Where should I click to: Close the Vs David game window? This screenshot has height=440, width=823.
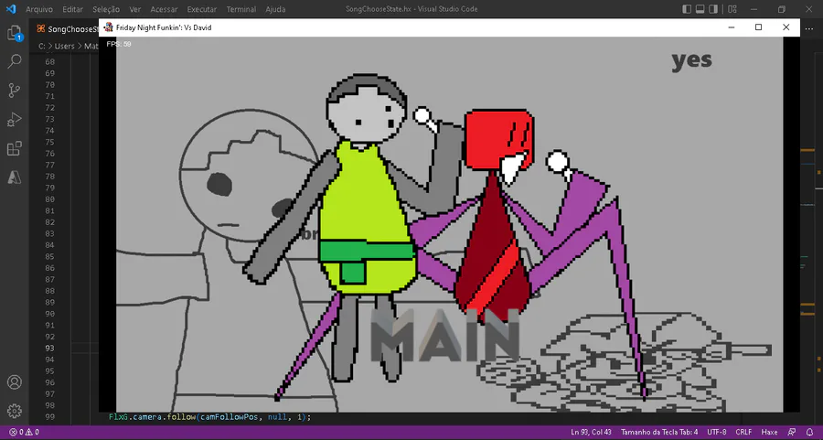coord(786,27)
